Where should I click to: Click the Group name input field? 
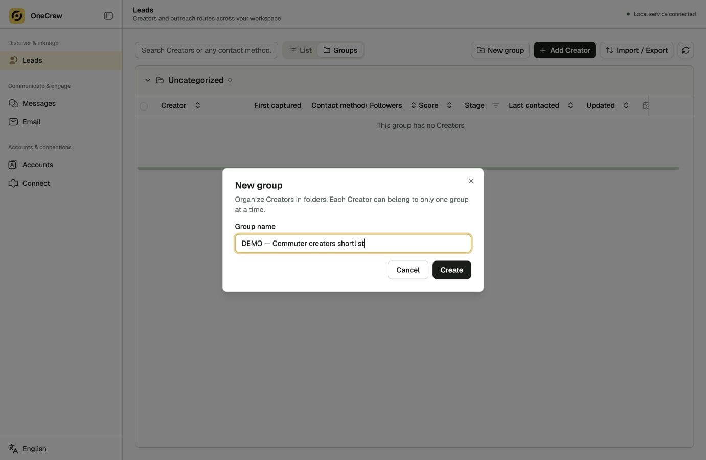pos(353,244)
